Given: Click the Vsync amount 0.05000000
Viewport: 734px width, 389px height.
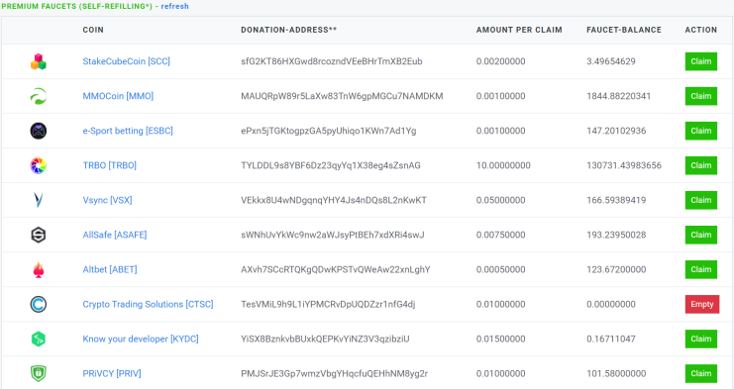Looking at the screenshot, I should [501, 200].
